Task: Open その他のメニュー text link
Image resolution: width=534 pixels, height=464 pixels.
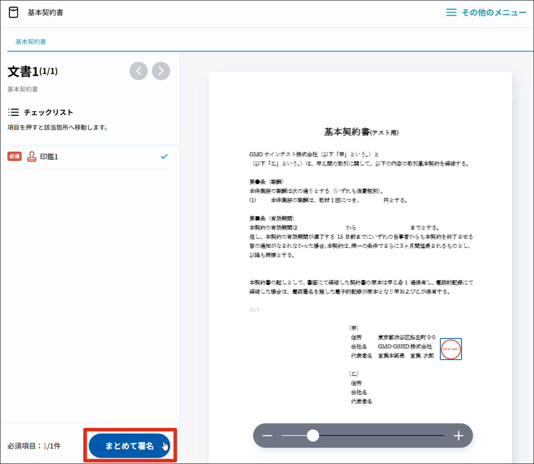Action: (494, 12)
